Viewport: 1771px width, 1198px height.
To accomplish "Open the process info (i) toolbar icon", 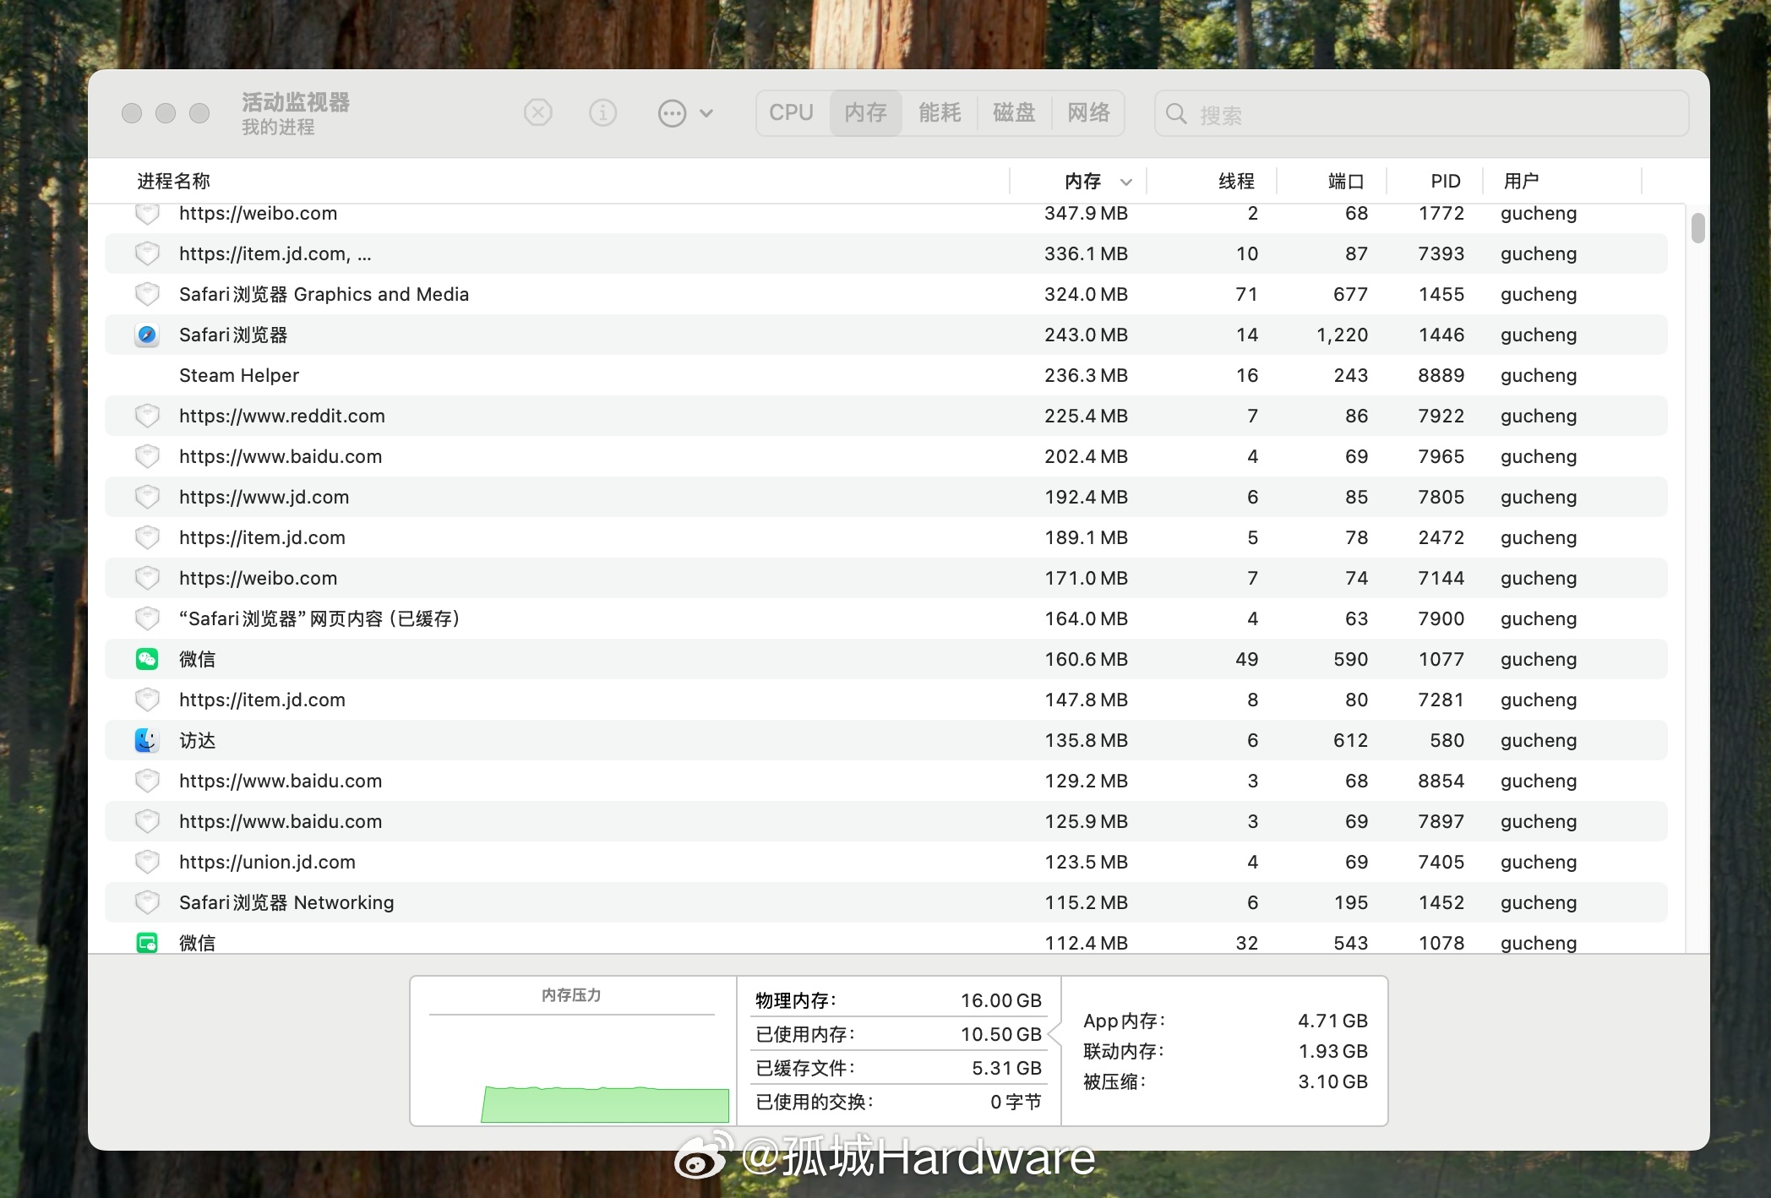I will (602, 112).
